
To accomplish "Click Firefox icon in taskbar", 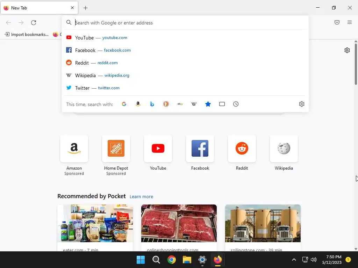I will 218,260.
